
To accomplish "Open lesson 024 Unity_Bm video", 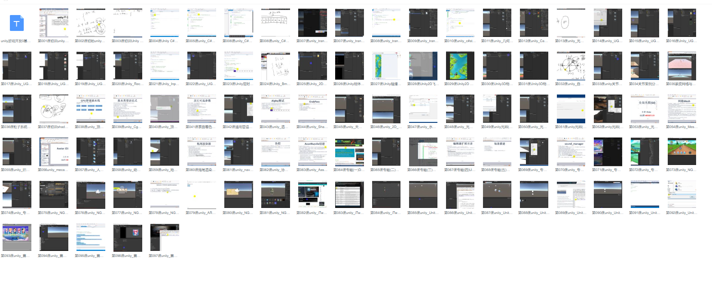I will point(275,66).
